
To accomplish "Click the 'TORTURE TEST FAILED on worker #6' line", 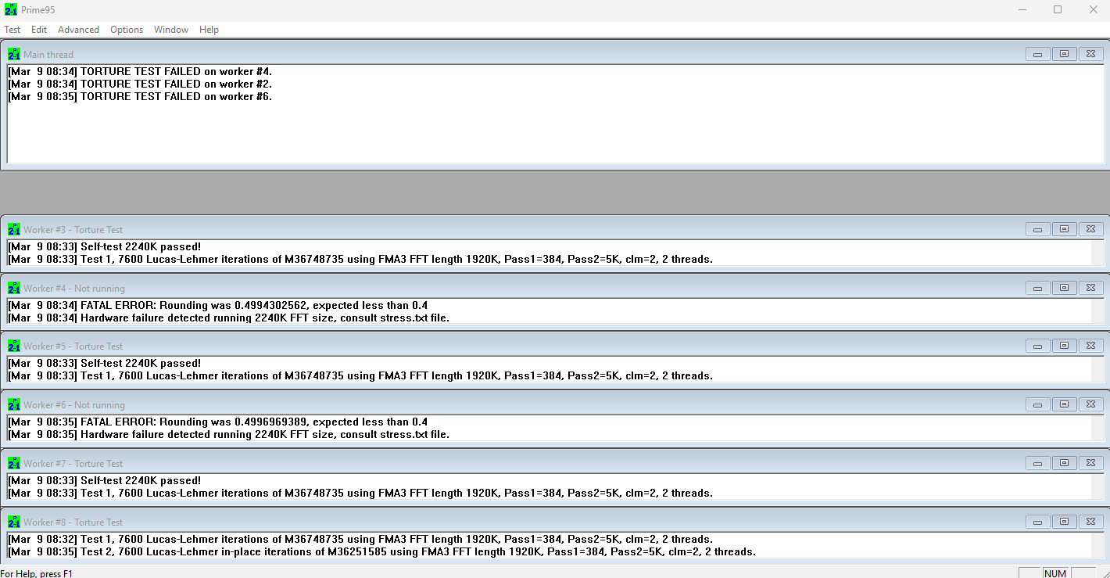I will coord(140,96).
